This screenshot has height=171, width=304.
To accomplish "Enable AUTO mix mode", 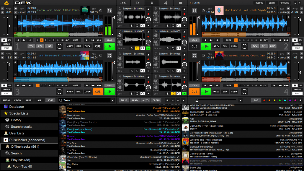I will (145, 100).
